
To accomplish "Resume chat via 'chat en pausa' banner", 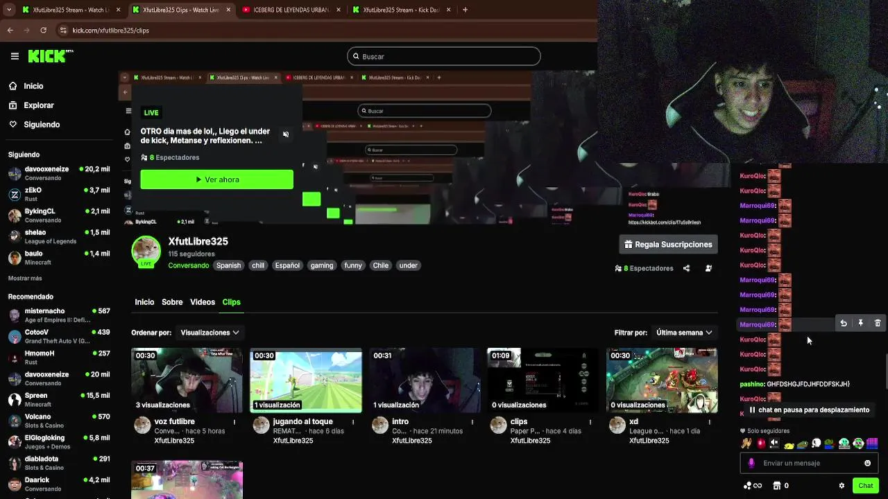I will tap(809, 410).
